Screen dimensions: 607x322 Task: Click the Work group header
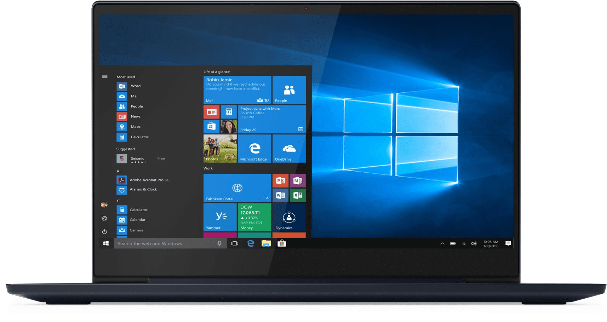tap(208, 168)
